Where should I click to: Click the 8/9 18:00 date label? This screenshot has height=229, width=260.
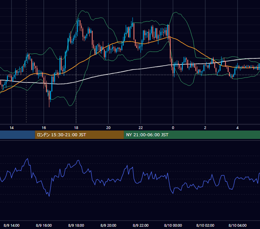[x=76, y=225]
